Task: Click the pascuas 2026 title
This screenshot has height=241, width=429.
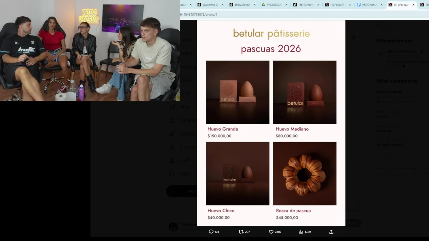Action: 271,49
